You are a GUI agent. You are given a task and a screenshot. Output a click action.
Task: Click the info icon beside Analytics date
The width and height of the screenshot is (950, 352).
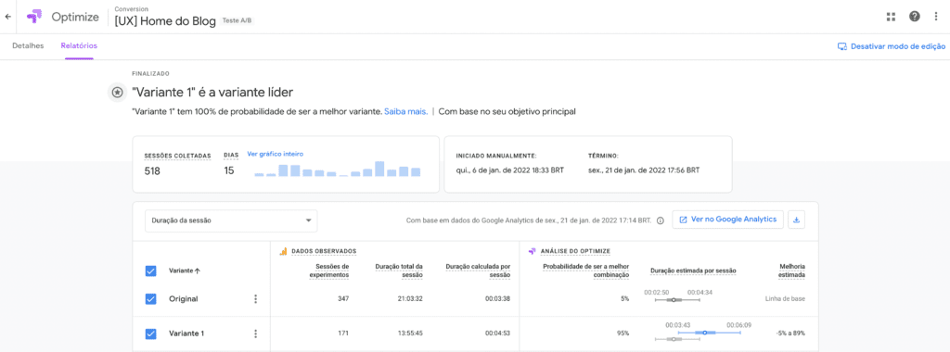pos(661,220)
